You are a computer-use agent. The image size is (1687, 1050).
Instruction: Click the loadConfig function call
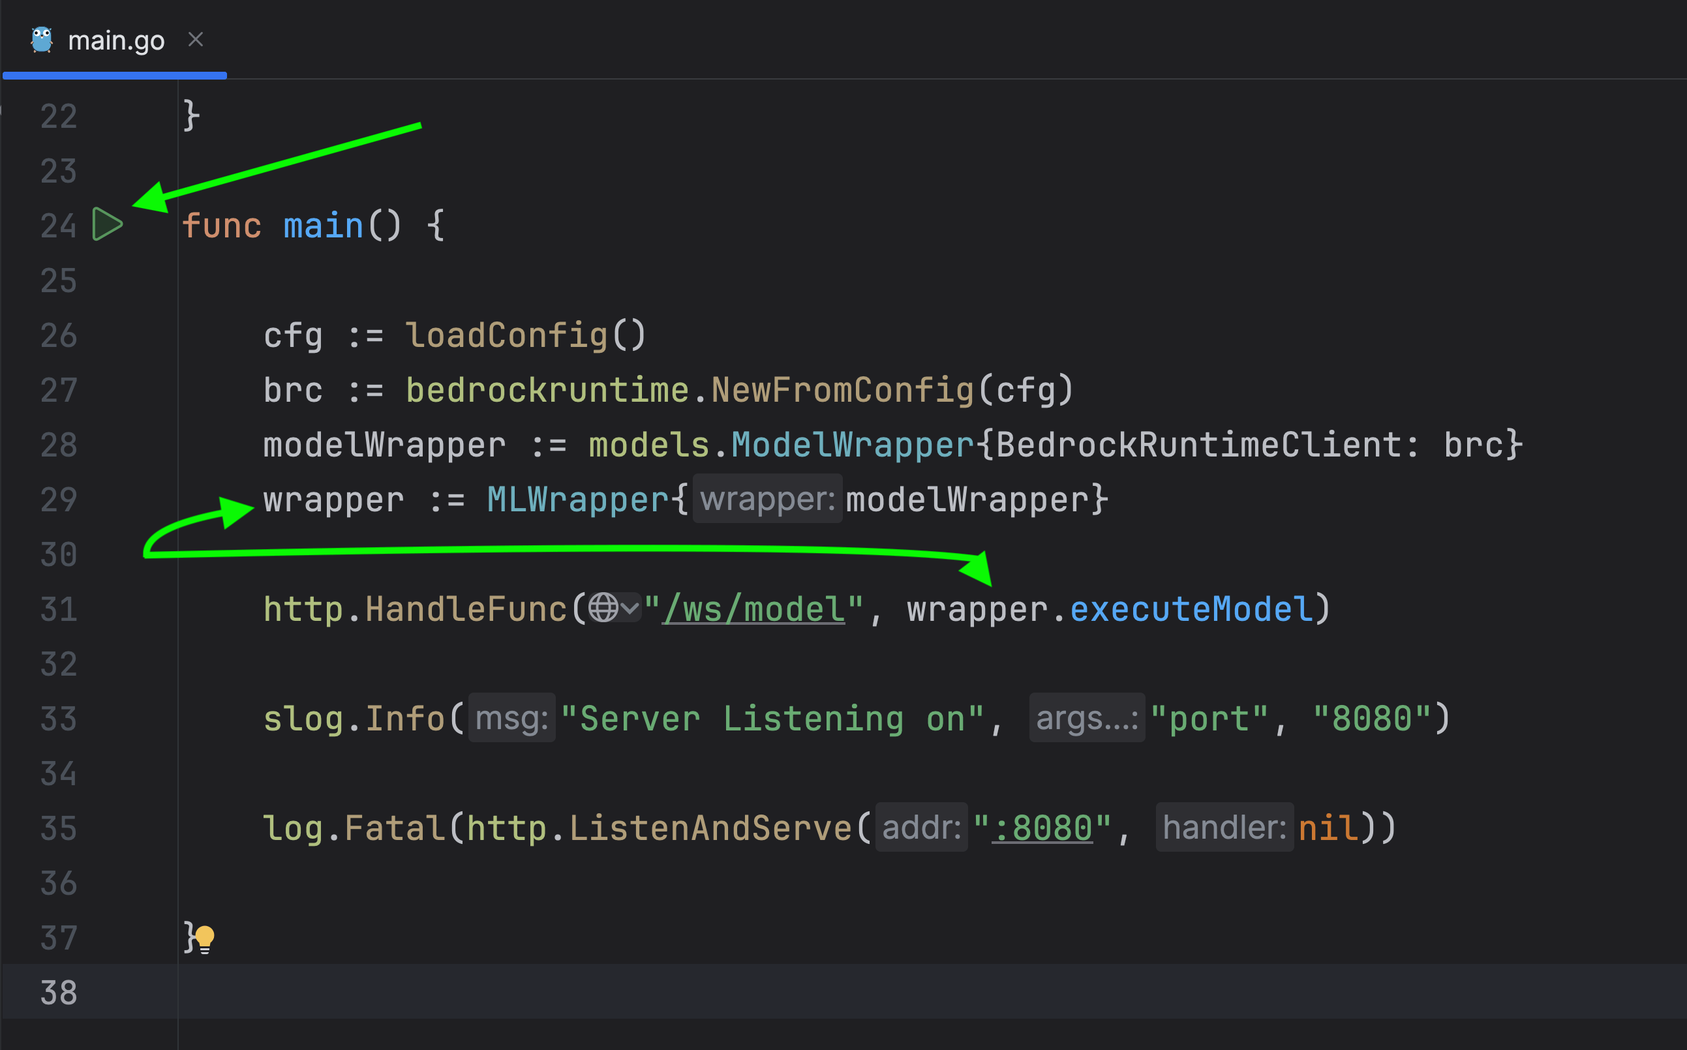506,336
